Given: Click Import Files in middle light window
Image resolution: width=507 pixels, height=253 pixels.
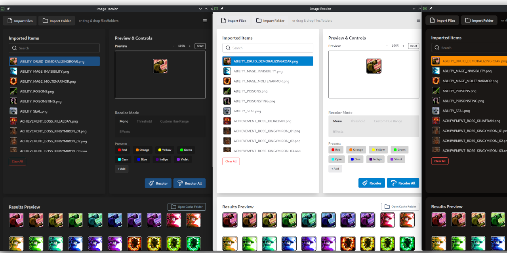Looking at the screenshot, I should [233, 21].
